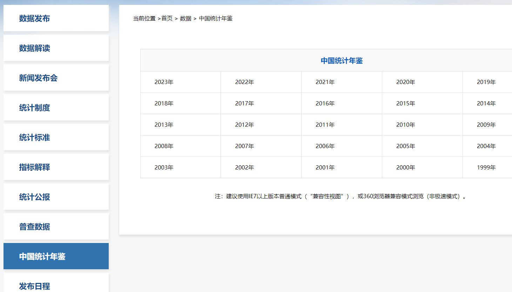
Task: Navigate to 统计公报 section
Action: 34,197
